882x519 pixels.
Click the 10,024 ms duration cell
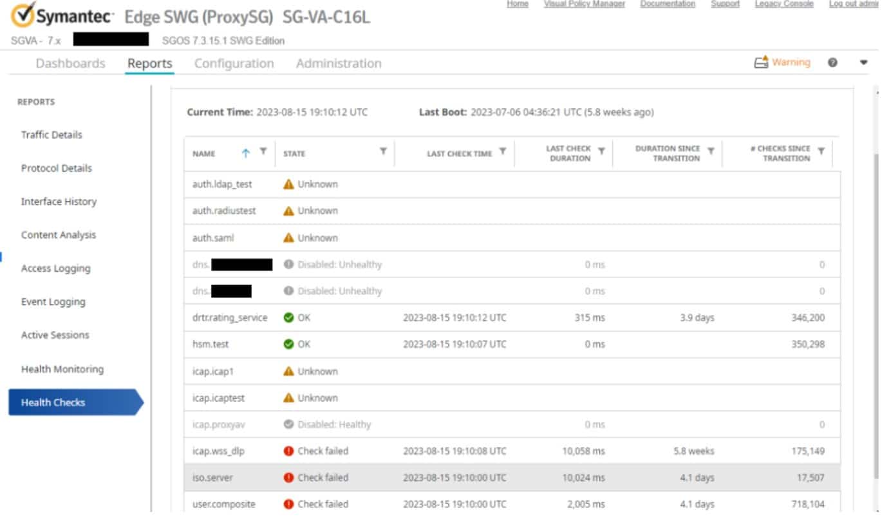coord(584,478)
